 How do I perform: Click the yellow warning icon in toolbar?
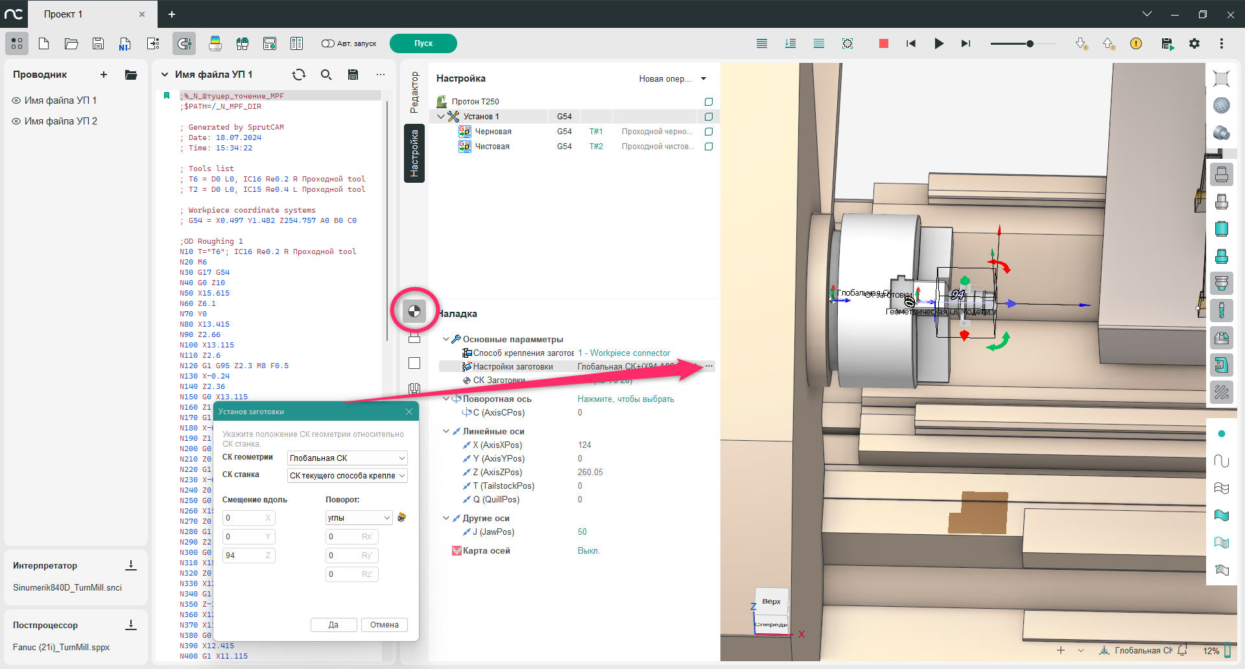point(1136,43)
